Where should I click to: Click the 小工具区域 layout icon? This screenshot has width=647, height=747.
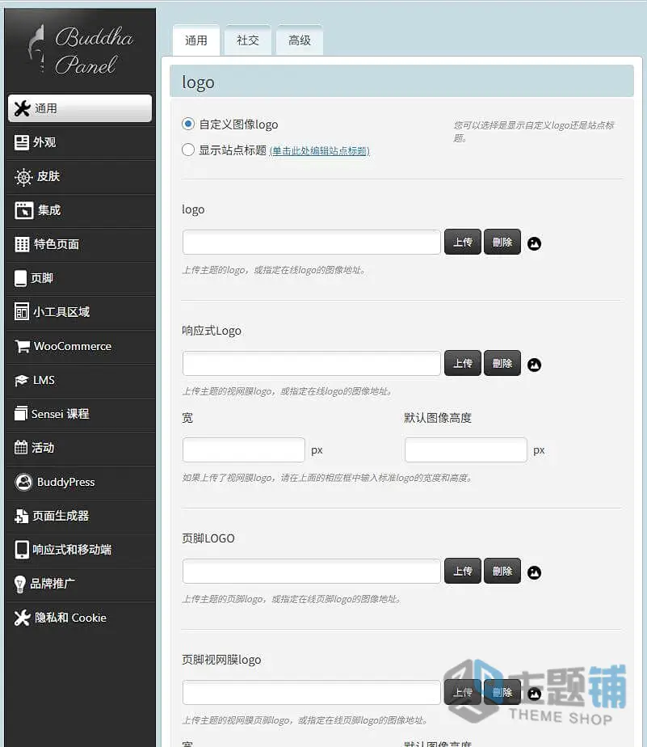22,312
